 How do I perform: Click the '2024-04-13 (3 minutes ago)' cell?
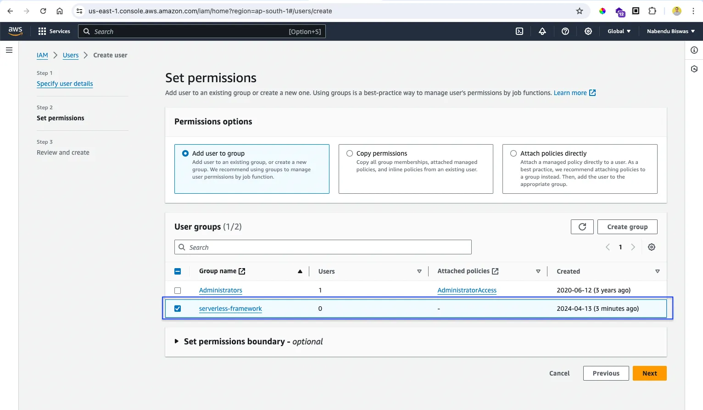(597, 309)
